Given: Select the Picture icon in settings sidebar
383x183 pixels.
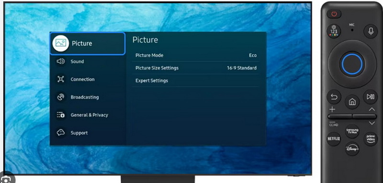Looking at the screenshot, I should (61, 43).
